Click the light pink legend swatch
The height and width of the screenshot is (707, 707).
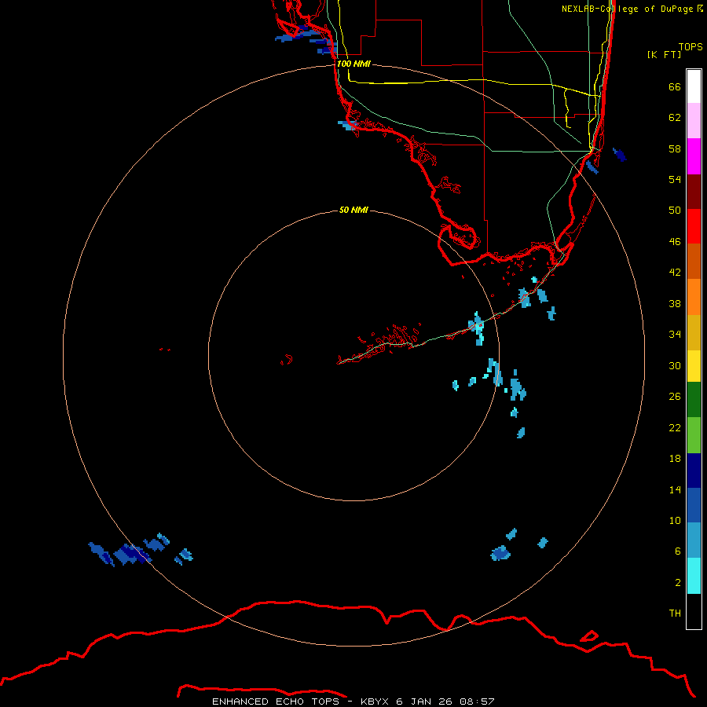pos(694,120)
